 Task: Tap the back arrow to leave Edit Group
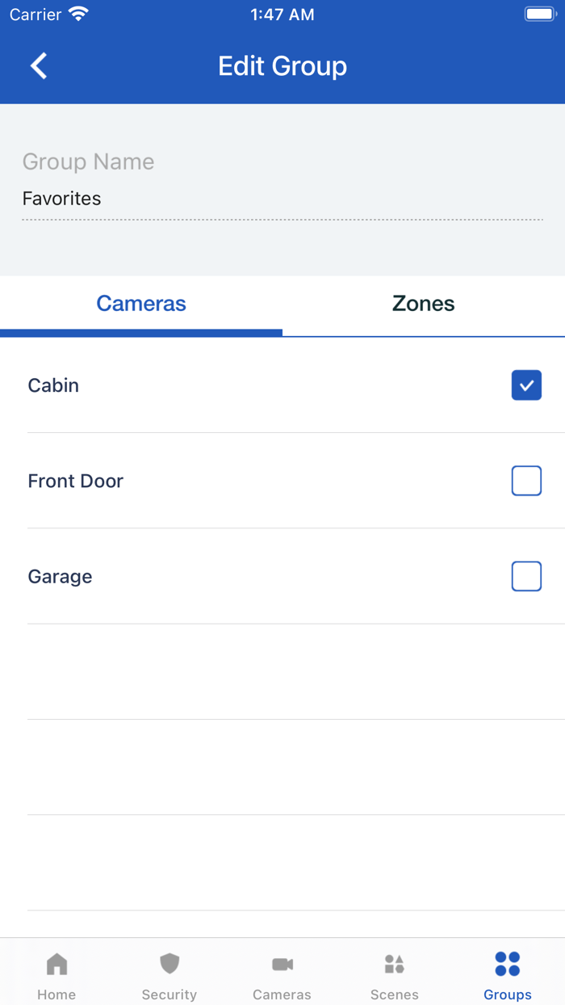tap(39, 65)
